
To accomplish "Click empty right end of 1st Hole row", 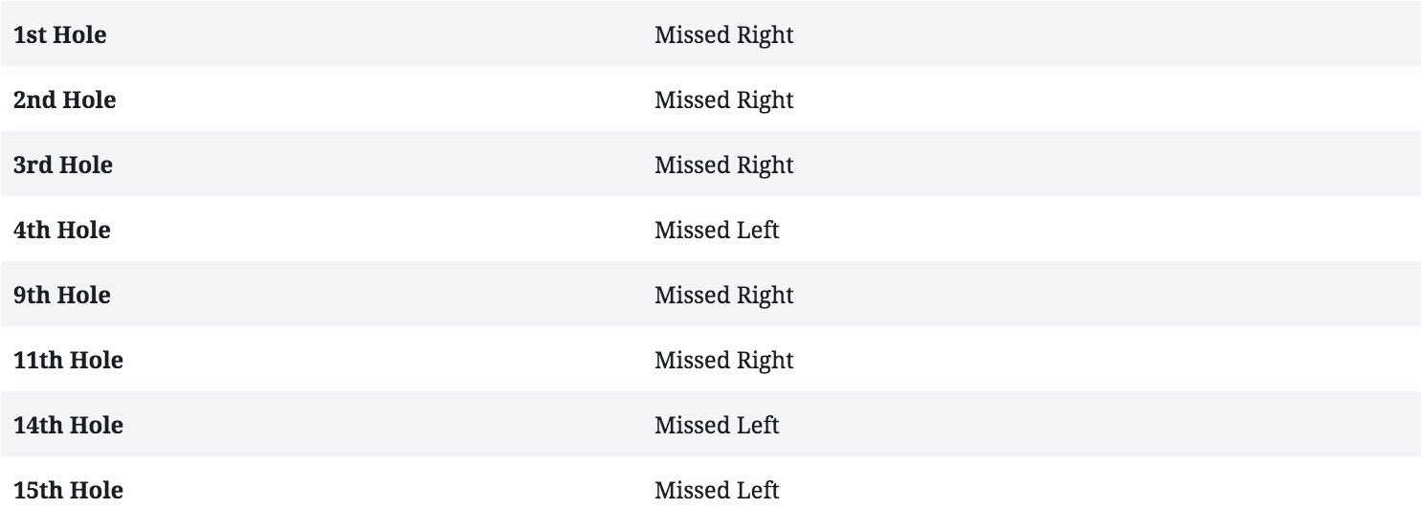I will 1244,35.
